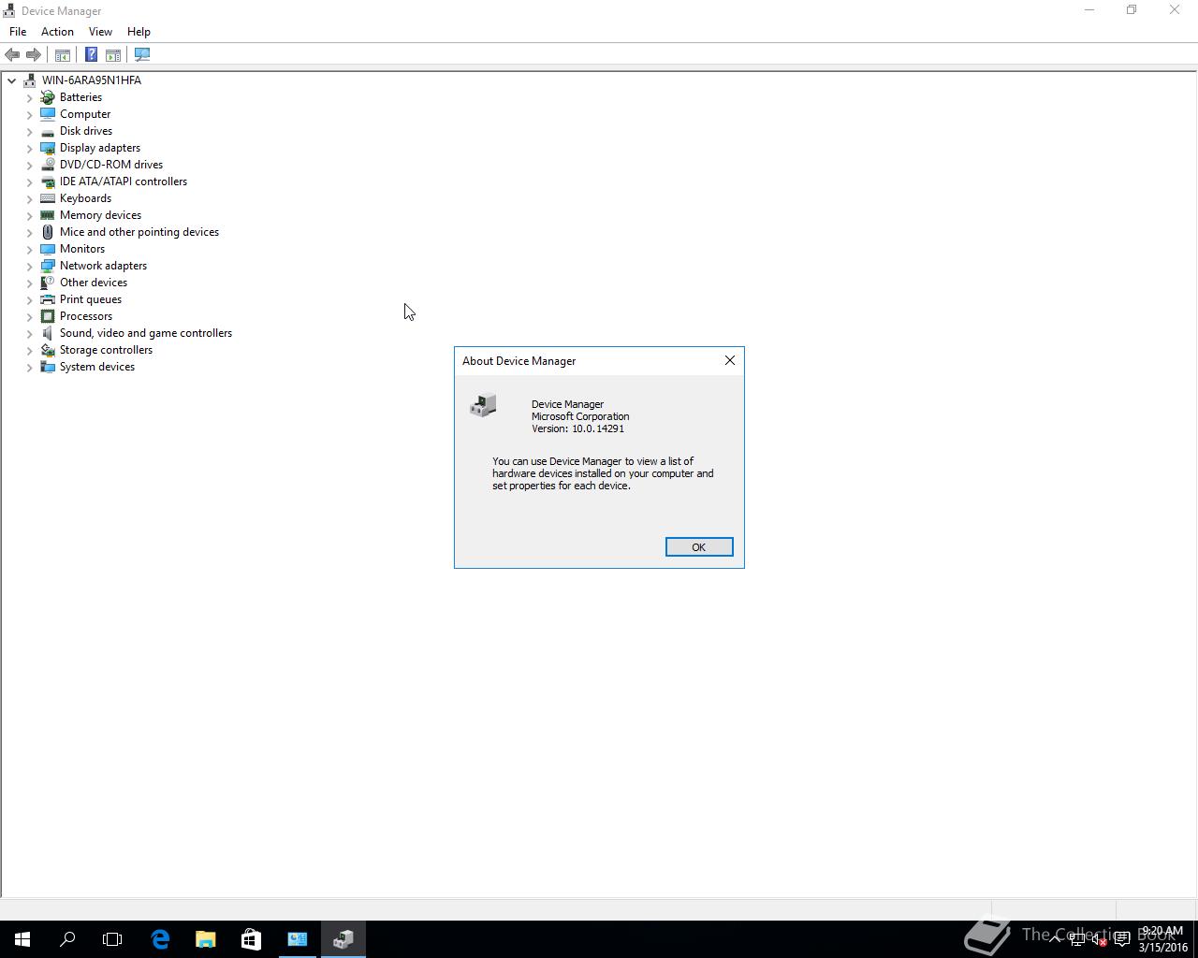
Task: Open the File menu
Action: click(x=18, y=32)
